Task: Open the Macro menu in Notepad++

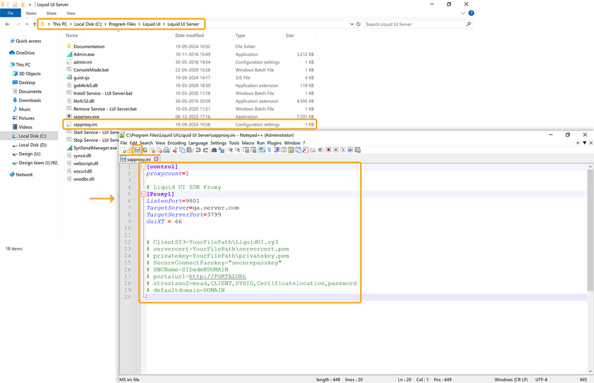Action: coord(248,143)
